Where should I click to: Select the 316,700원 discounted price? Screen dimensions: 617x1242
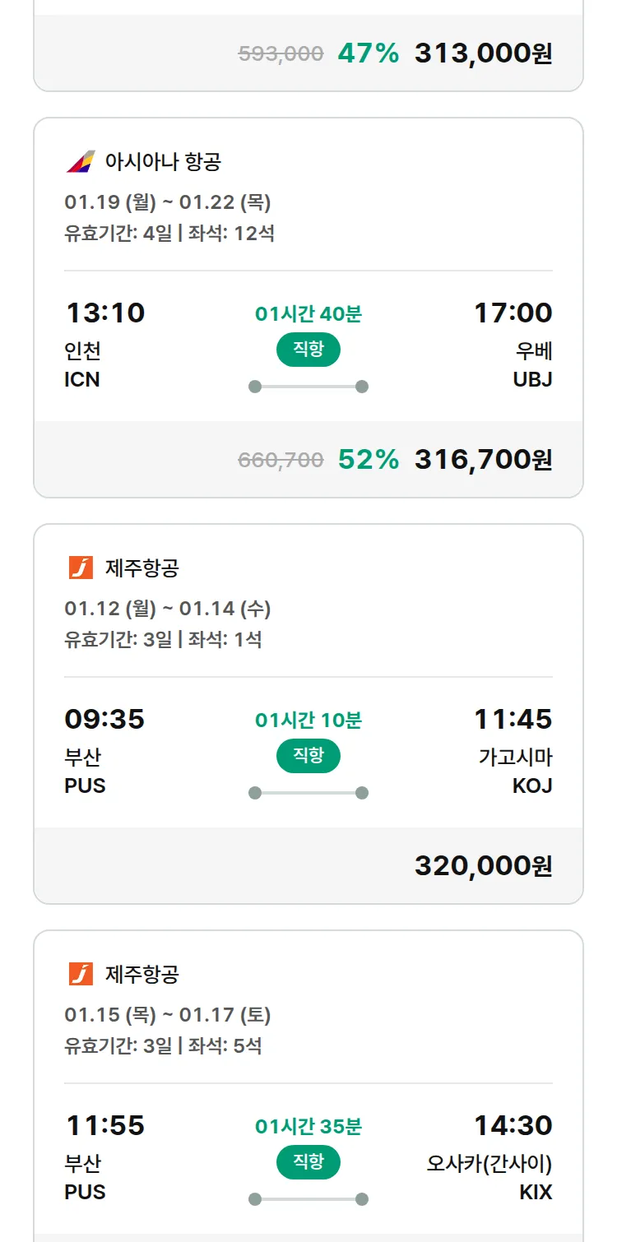click(x=483, y=460)
